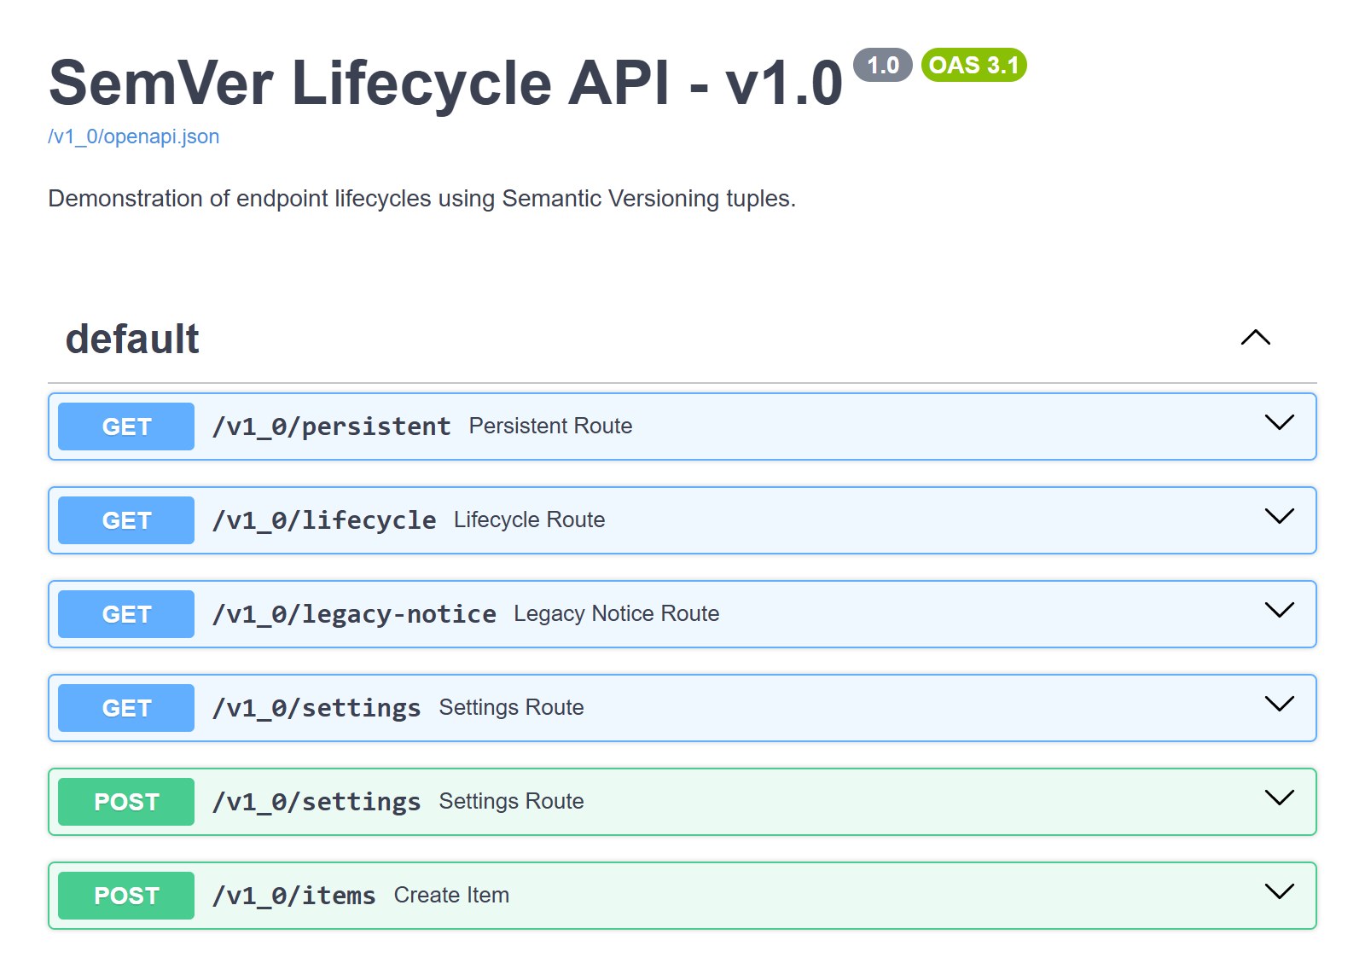Viewport: 1365px width, 969px height.
Task: Click the default tag heading
Action: [132, 339]
